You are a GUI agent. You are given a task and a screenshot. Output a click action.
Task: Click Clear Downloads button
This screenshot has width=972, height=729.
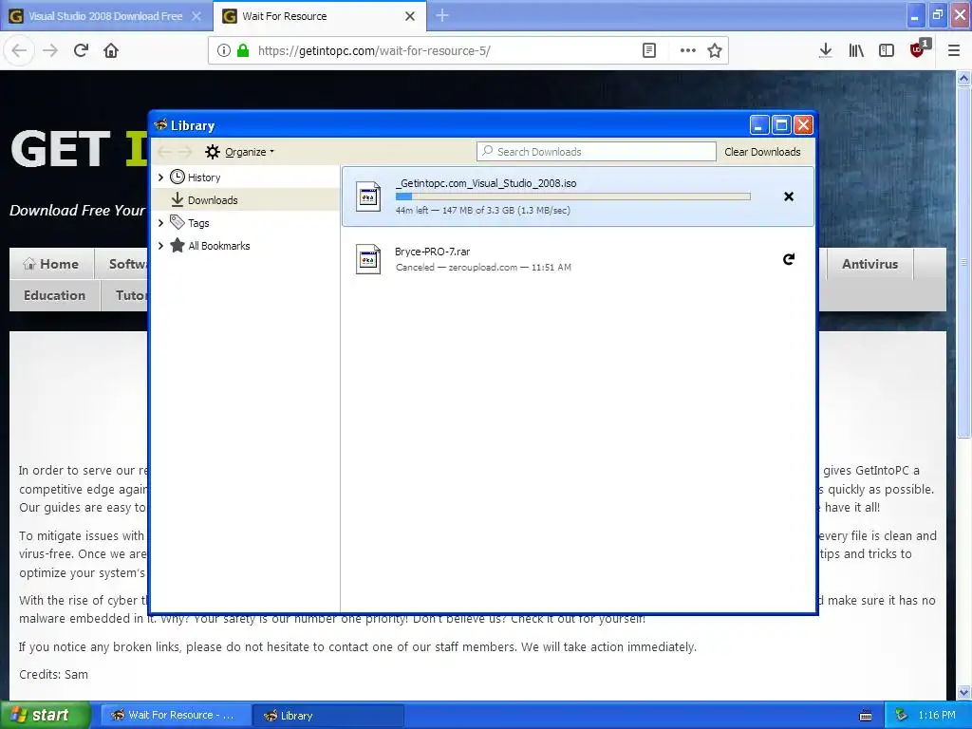click(x=762, y=152)
